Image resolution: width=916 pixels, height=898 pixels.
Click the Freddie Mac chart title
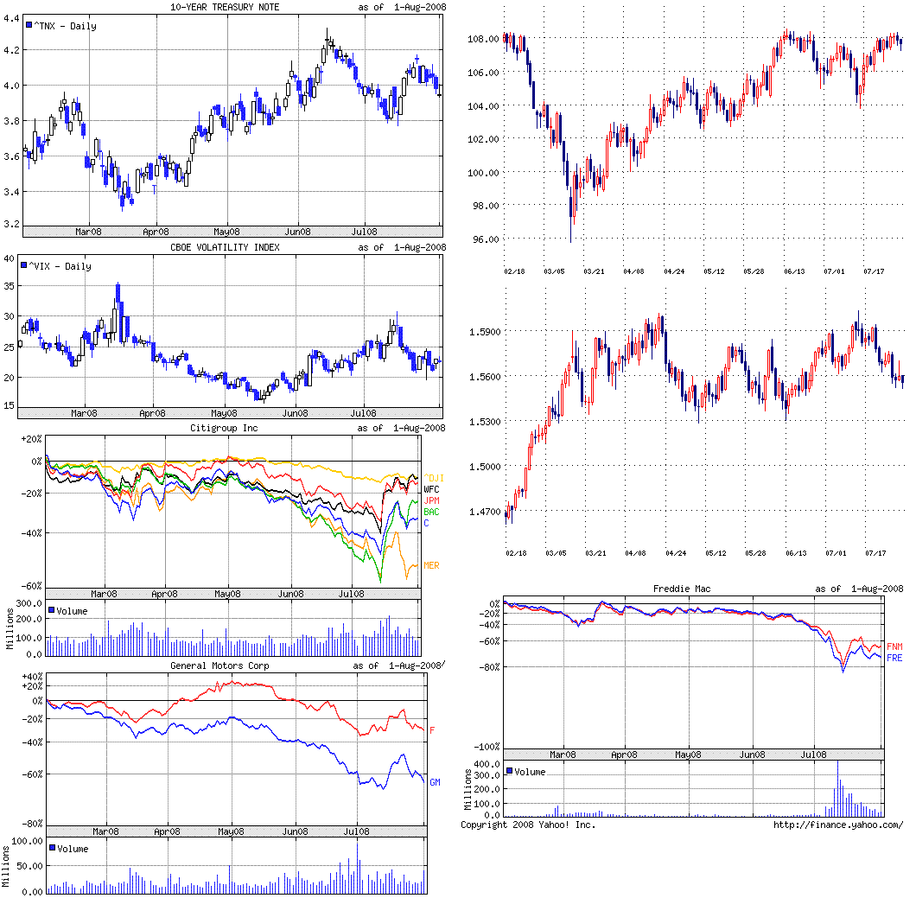click(684, 589)
